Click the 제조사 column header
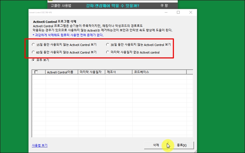The width and height of the screenshot is (245, 153). [119, 72]
